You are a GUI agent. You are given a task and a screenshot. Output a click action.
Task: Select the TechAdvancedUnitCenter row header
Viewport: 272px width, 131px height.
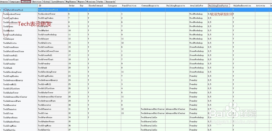[x=19, y=97]
